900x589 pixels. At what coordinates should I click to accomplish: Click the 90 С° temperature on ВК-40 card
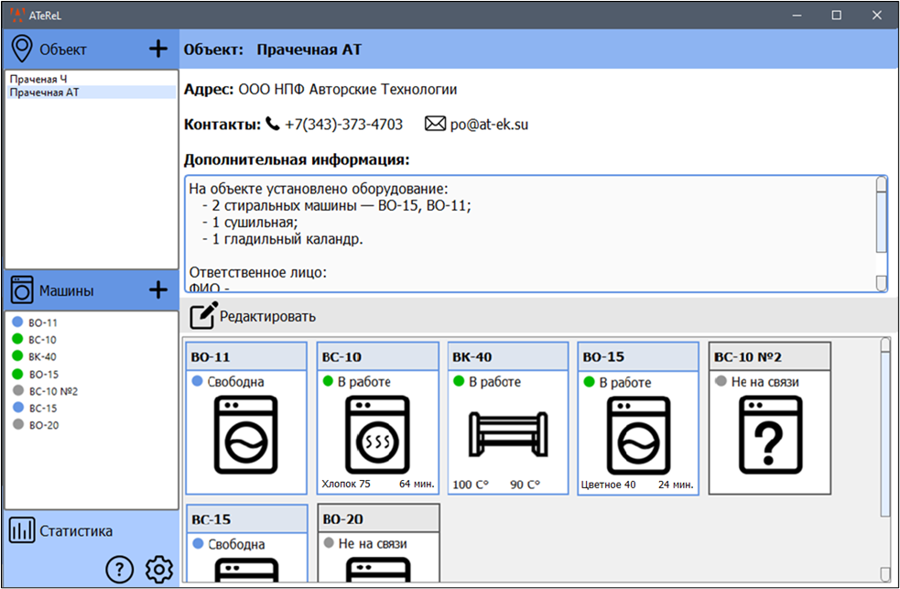pyautogui.click(x=526, y=485)
